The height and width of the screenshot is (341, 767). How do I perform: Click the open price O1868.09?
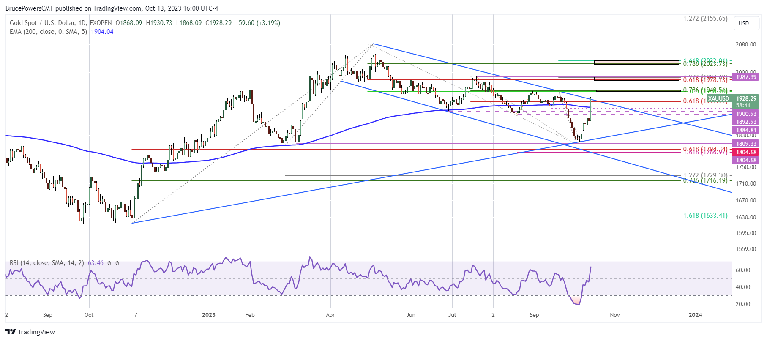(129, 23)
